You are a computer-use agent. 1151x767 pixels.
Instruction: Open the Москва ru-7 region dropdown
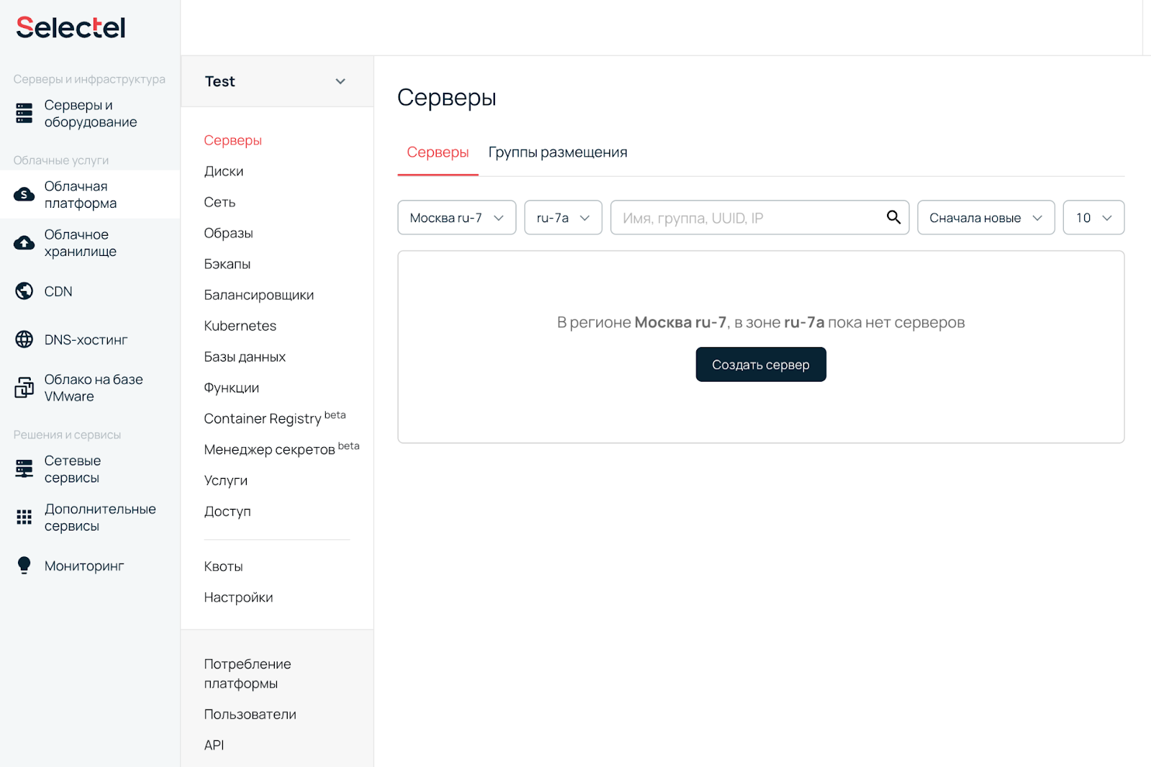457,217
